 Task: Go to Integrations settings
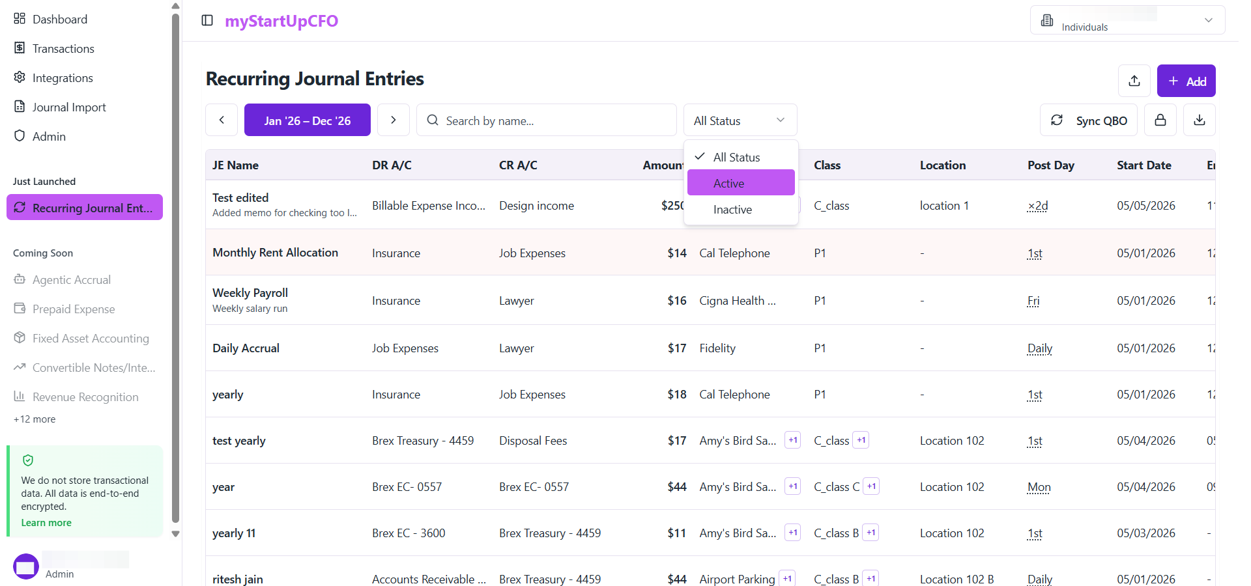pos(53,77)
